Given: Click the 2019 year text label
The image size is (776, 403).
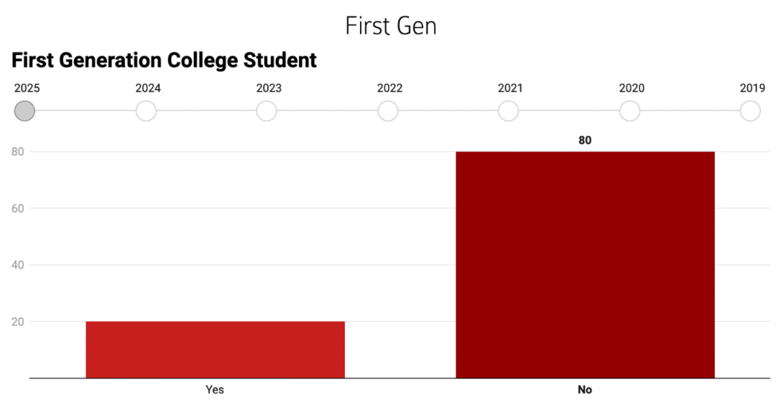Looking at the screenshot, I should tap(752, 88).
